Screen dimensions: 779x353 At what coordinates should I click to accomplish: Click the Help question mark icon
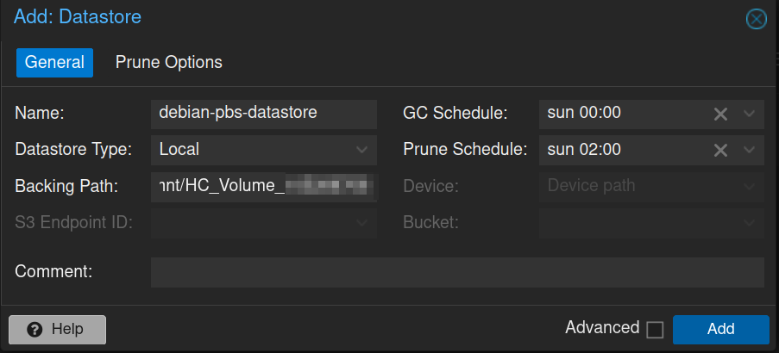[35, 329]
